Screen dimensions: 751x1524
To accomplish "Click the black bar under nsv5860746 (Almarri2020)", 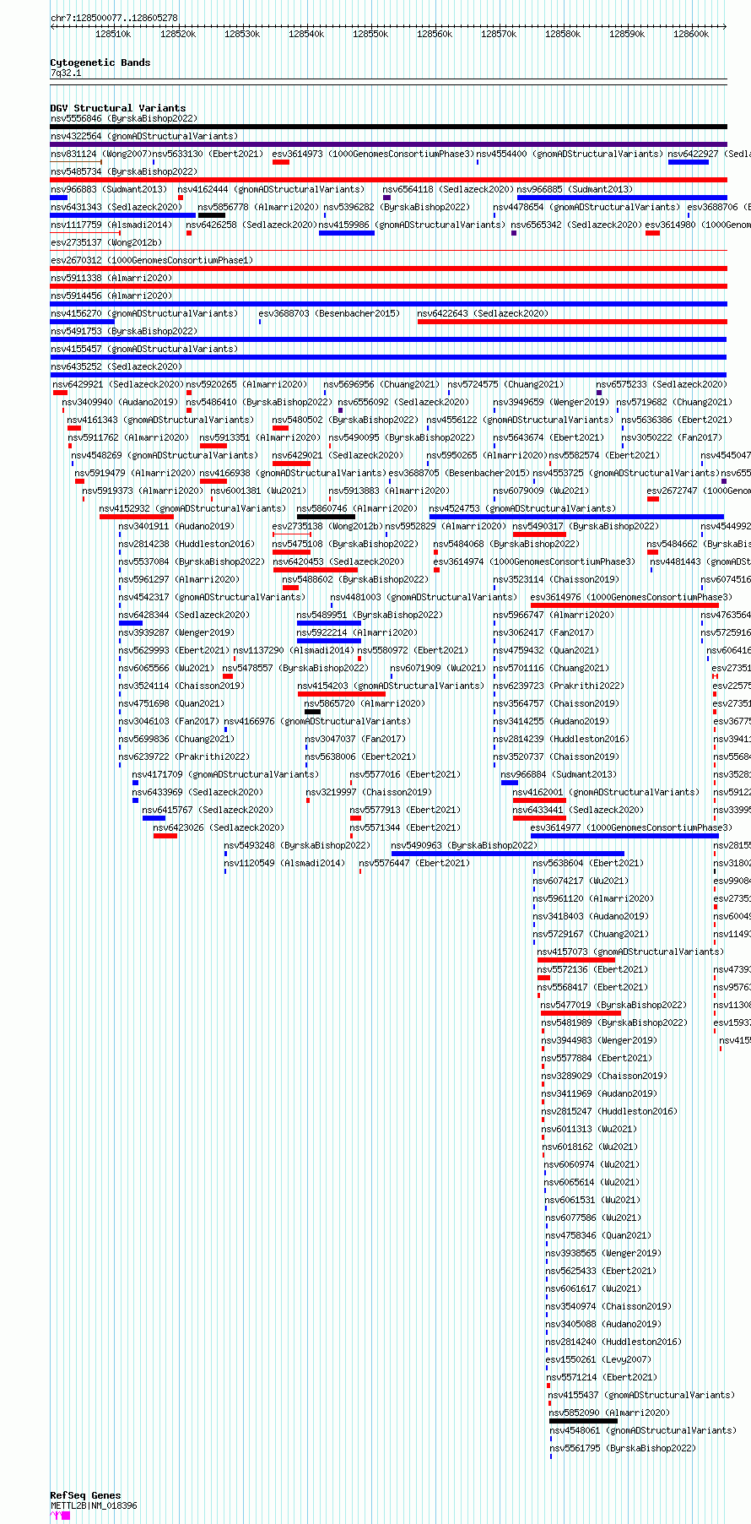I will (x=326, y=517).
